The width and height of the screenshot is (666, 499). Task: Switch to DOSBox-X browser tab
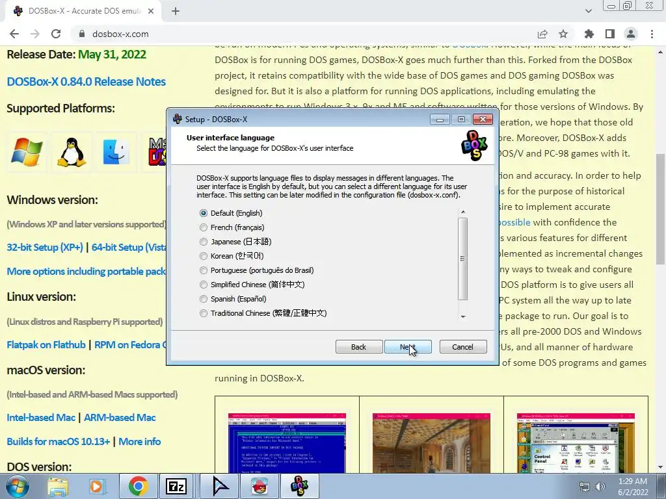(x=83, y=11)
